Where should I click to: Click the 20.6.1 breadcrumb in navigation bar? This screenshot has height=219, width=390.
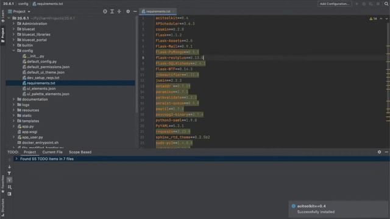tap(9, 4)
